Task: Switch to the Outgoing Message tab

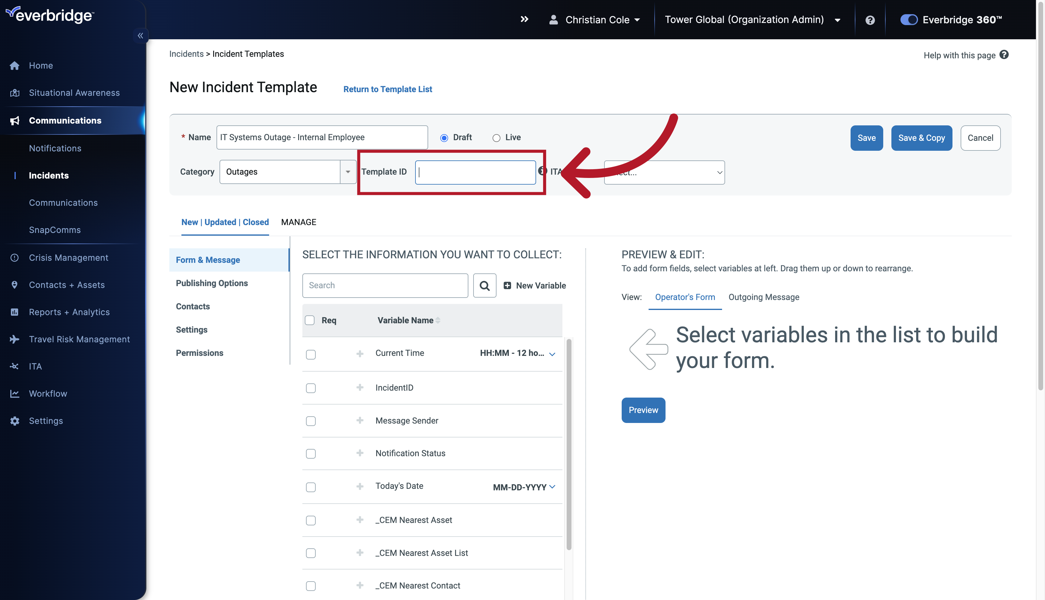Action: click(763, 297)
